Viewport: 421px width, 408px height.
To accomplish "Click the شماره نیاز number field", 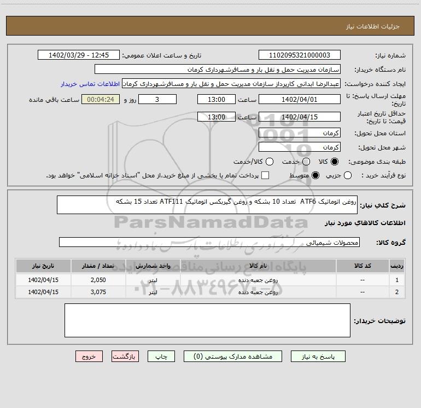I will 299,55.
